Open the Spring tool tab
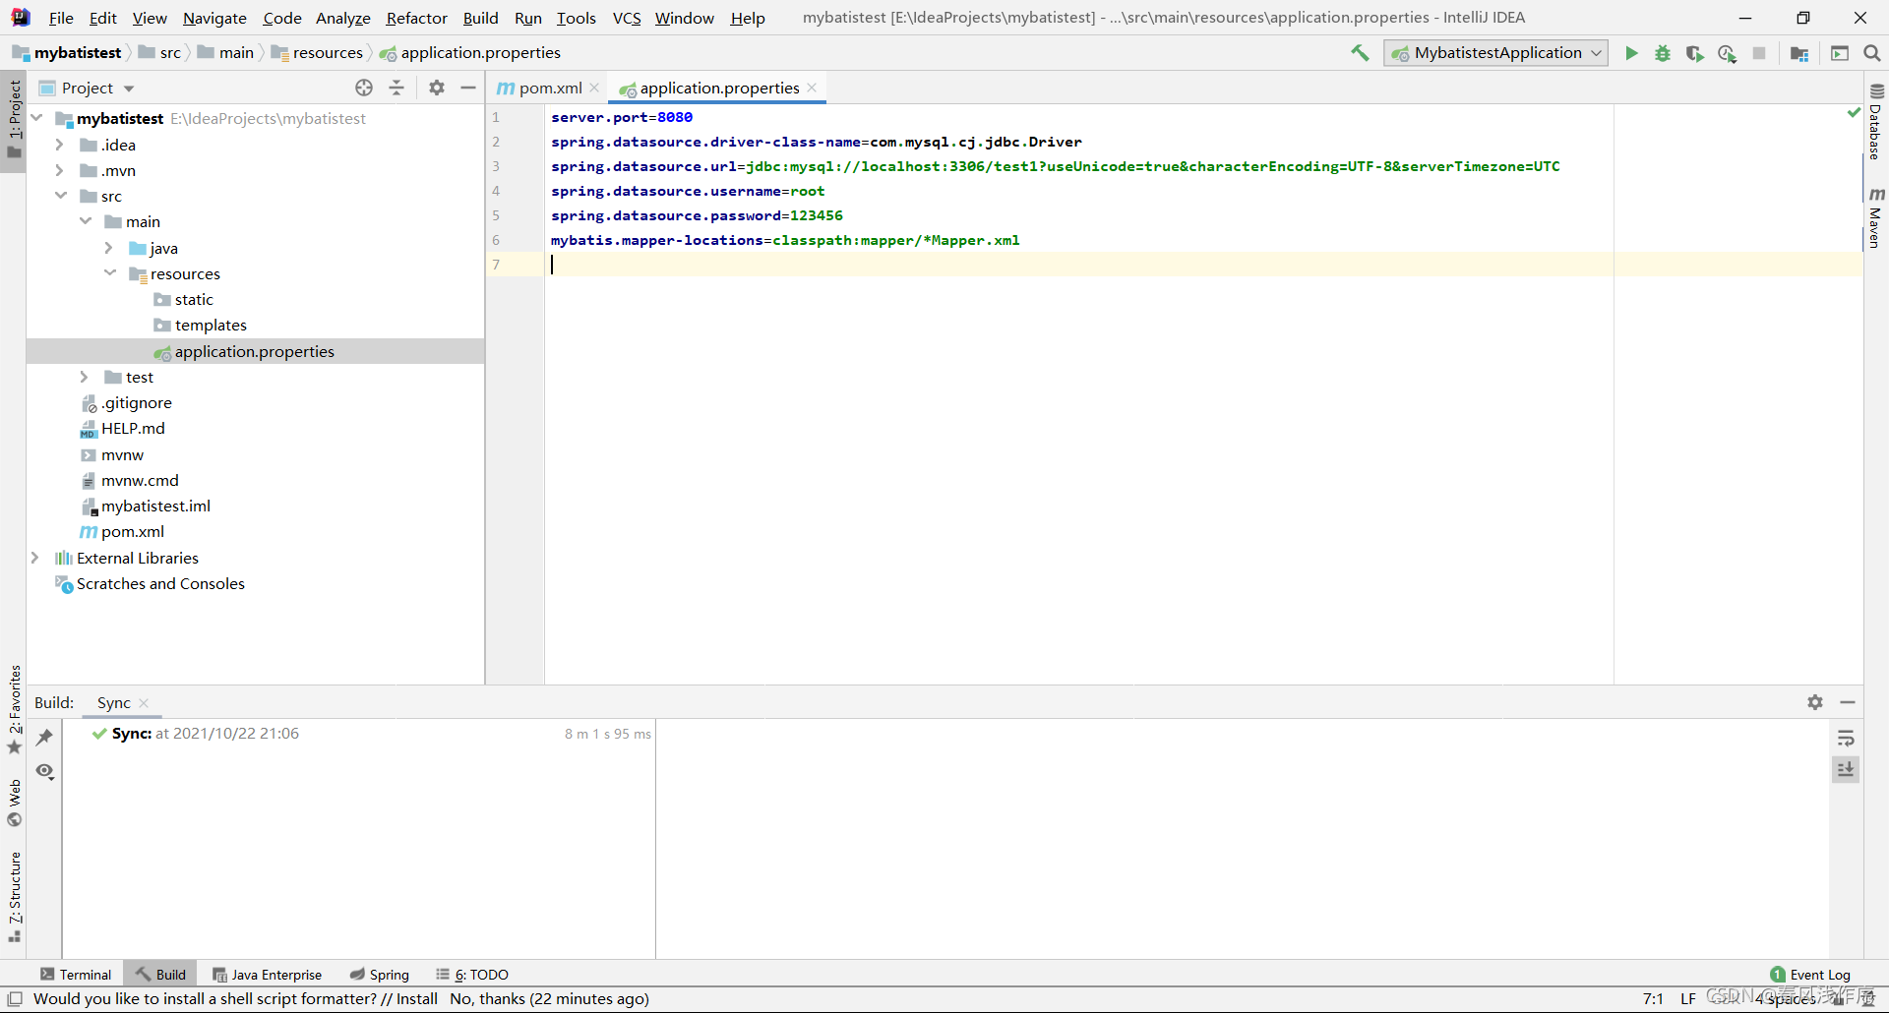 (380, 975)
